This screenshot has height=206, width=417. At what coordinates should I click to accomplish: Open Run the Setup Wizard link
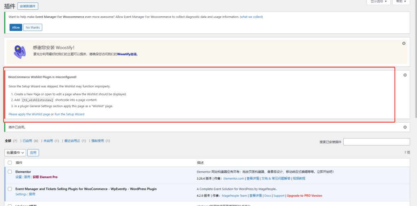point(69,114)
